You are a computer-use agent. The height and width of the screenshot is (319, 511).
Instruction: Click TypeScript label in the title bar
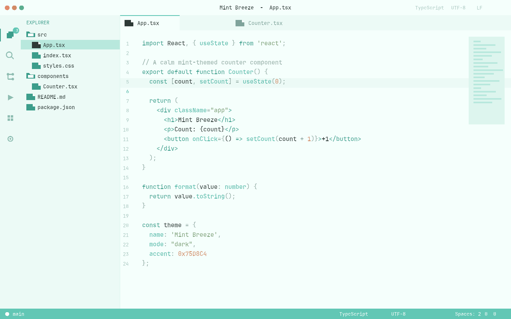[430, 8]
